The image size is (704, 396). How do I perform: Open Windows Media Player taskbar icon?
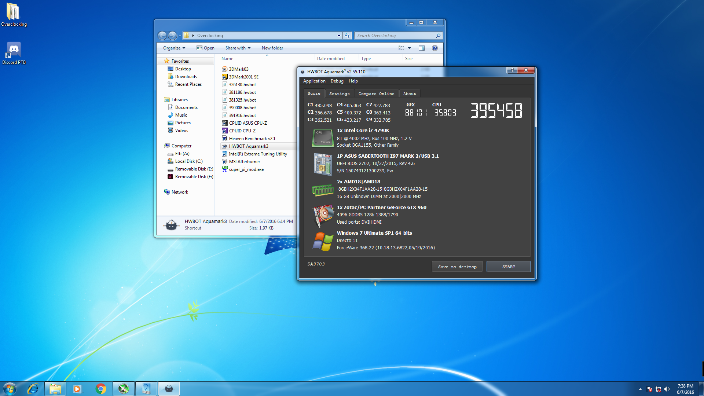[x=77, y=389]
